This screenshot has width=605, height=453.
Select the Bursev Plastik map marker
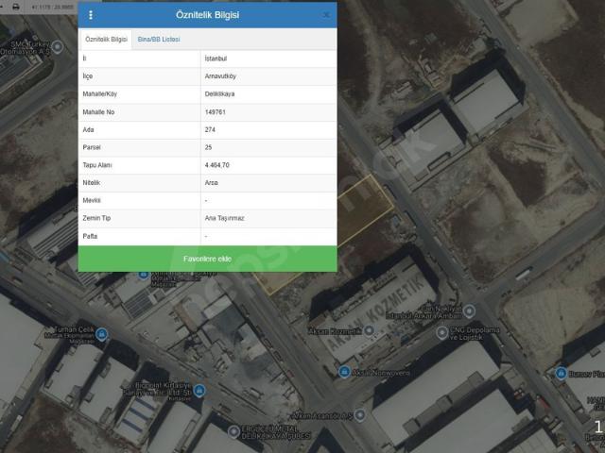tap(561, 374)
